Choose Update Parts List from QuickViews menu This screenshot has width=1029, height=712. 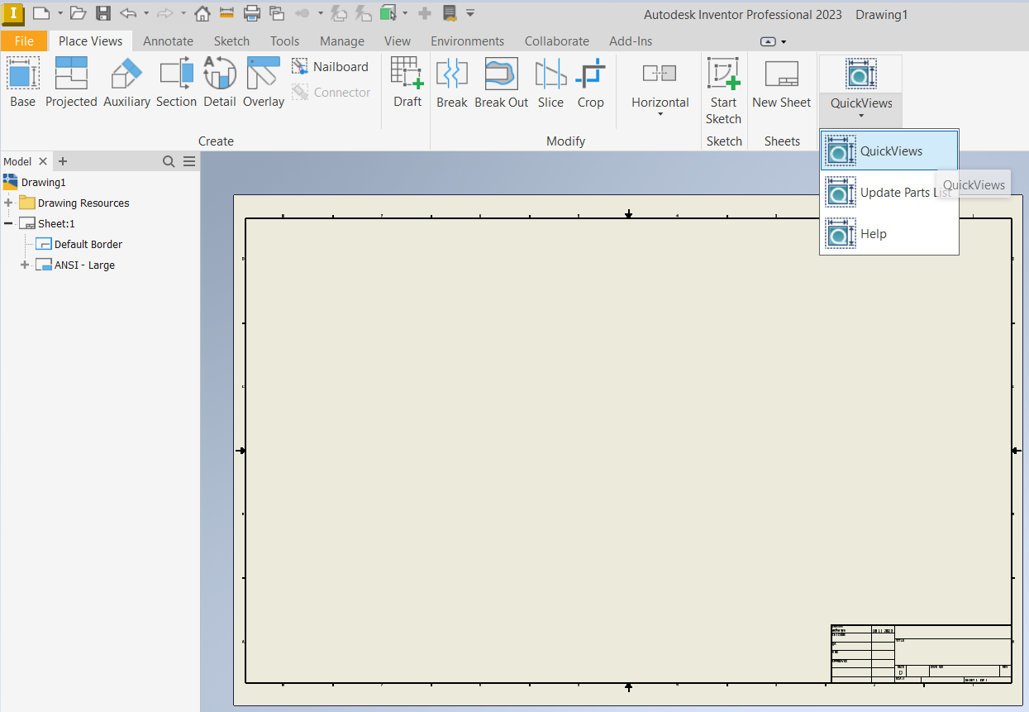click(x=889, y=193)
